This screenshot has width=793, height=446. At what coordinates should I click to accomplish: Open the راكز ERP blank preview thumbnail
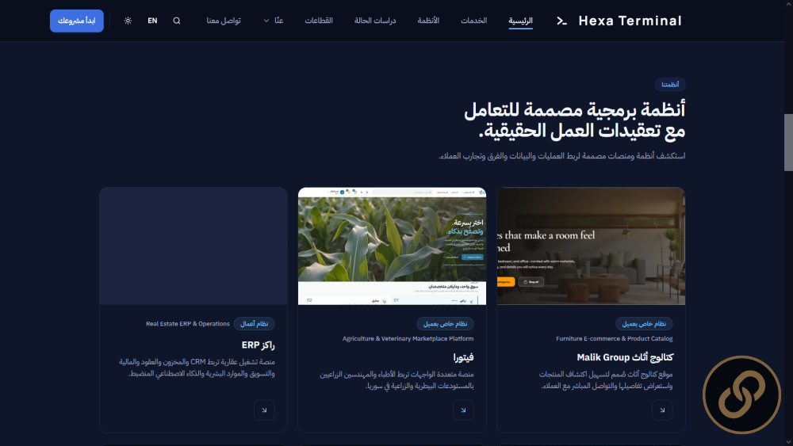(193, 246)
